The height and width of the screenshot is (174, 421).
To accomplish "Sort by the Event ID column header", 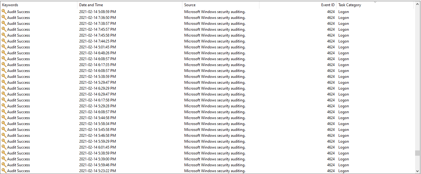I will click(x=298, y=5).
